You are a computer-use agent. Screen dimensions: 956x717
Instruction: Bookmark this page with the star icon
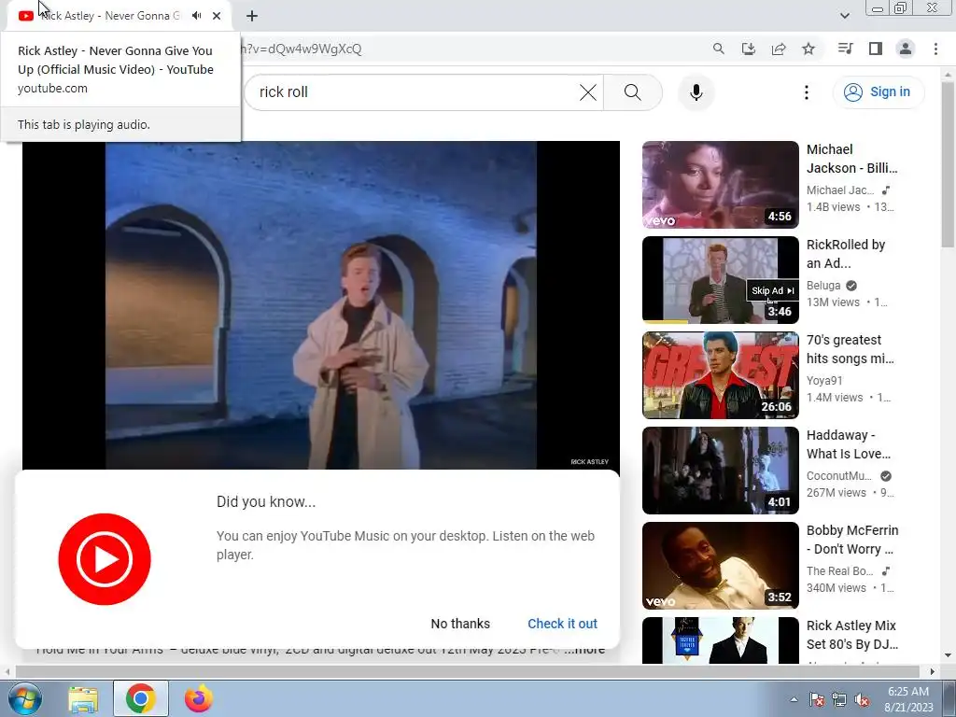(x=808, y=49)
